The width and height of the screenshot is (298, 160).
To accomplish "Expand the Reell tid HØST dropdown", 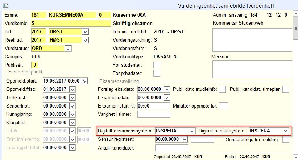I will (86, 40).
